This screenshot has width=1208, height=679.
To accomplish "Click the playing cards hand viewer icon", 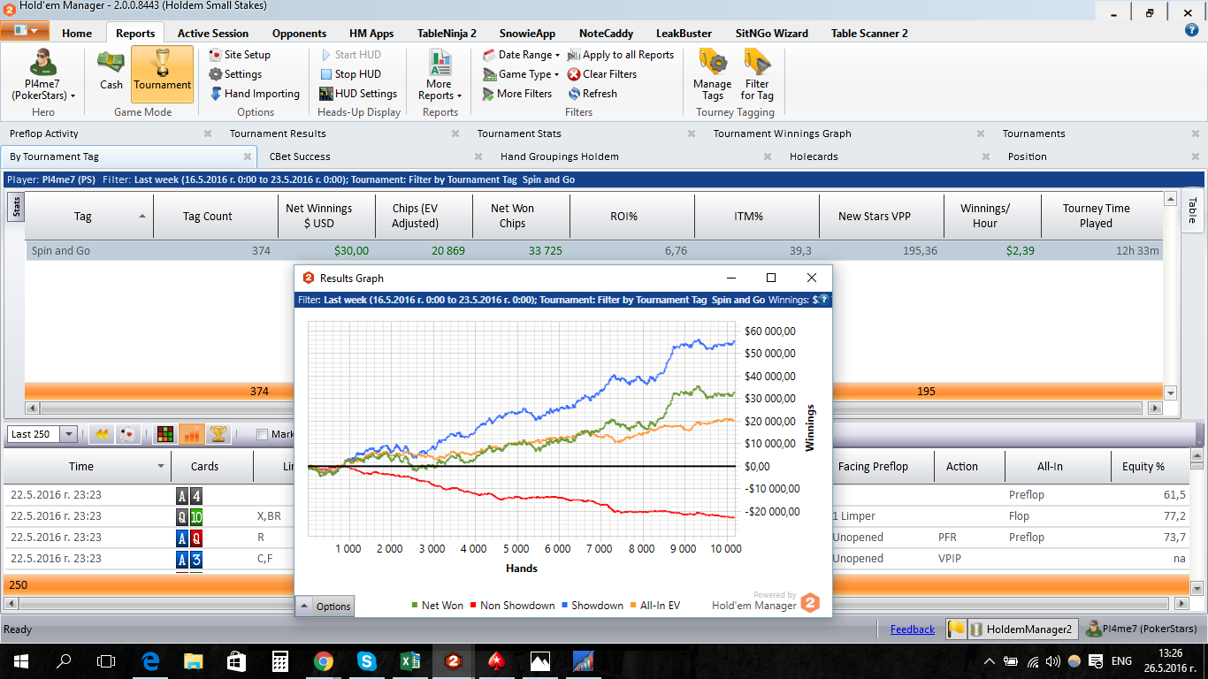I will tap(127, 434).
